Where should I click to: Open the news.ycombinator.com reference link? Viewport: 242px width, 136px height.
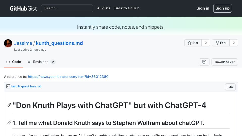[68, 77]
